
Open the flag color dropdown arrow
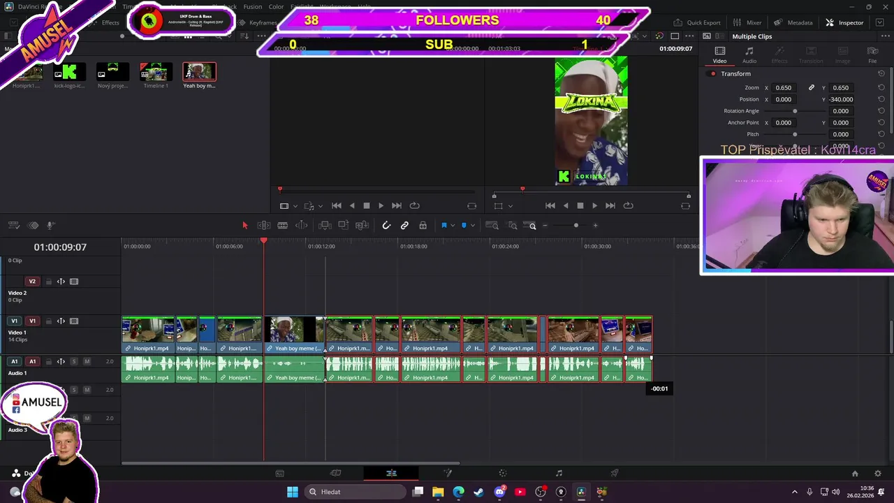click(452, 226)
